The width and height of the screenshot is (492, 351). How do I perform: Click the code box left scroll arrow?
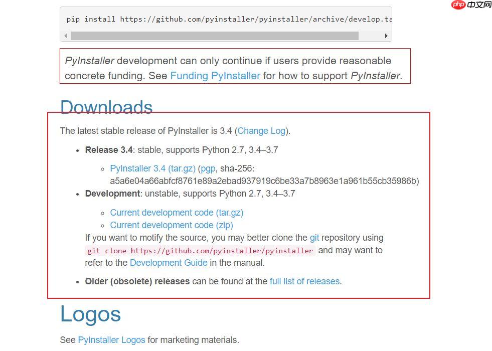66,36
